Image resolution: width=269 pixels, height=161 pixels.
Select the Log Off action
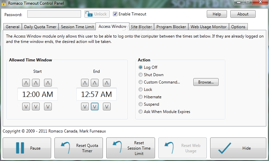(x=141, y=67)
